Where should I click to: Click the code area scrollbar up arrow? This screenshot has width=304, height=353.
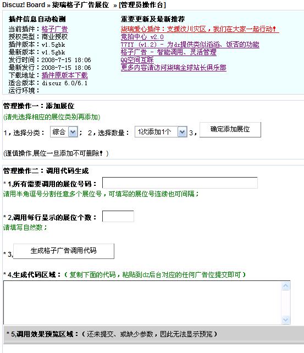click(286, 286)
